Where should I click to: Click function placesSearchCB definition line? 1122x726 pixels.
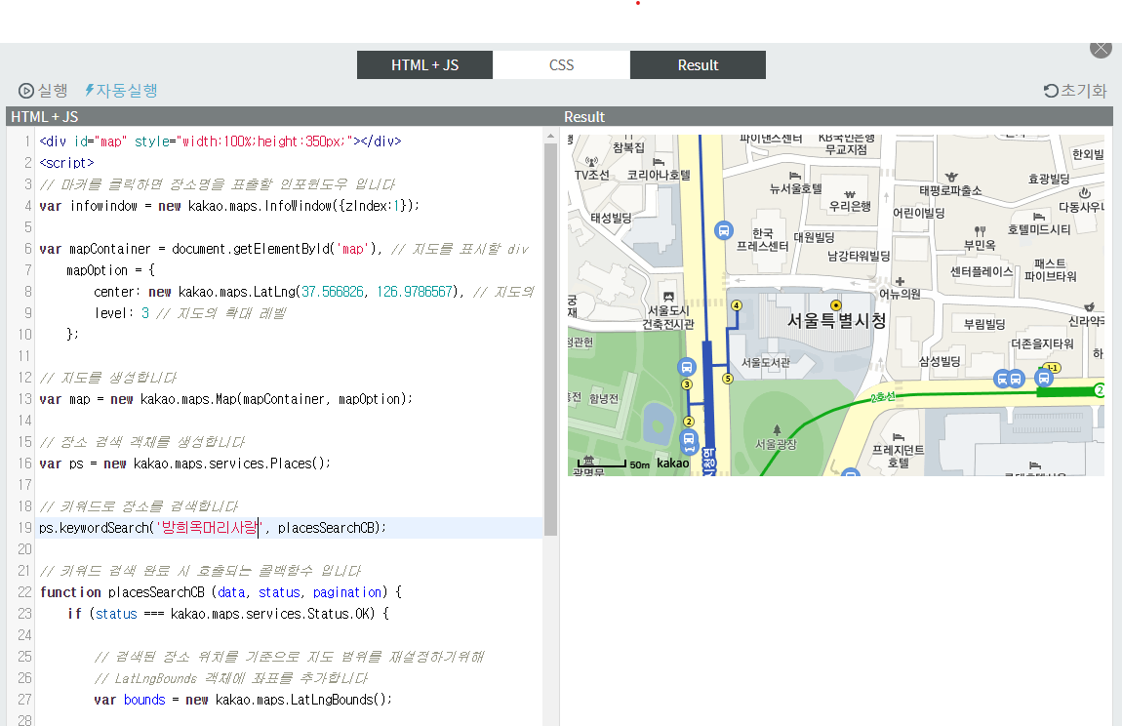tap(221, 592)
